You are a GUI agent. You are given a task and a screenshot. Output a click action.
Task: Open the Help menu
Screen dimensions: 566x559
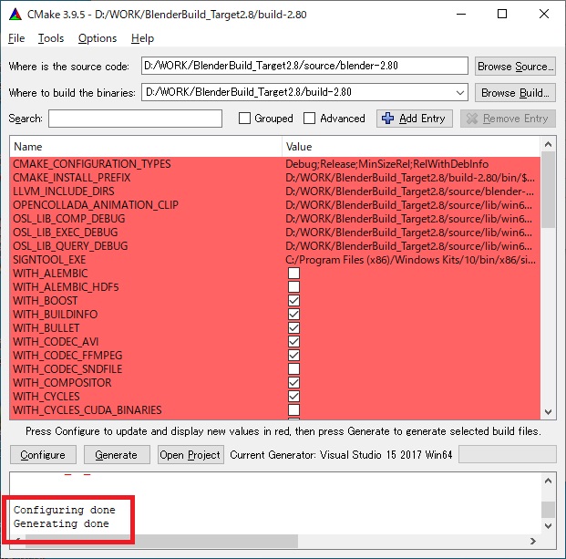pyautogui.click(x=142, y=38)
